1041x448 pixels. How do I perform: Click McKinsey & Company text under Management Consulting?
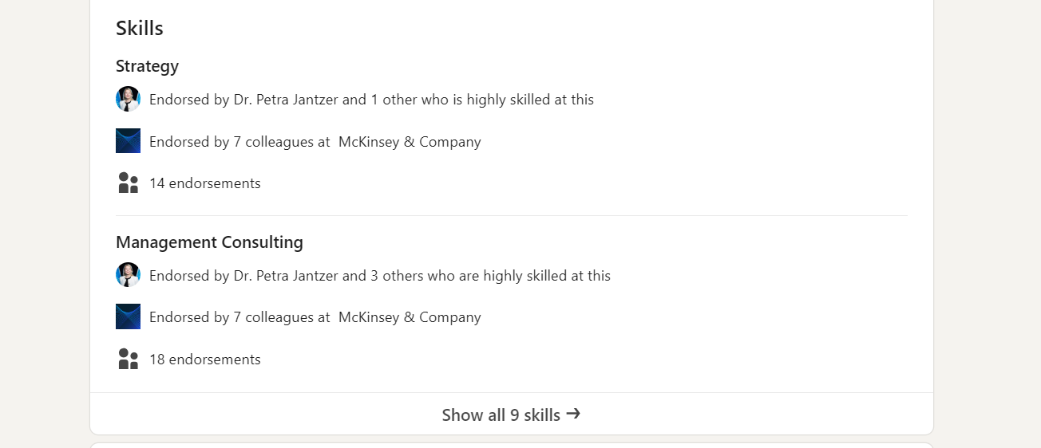pos(410,317)
